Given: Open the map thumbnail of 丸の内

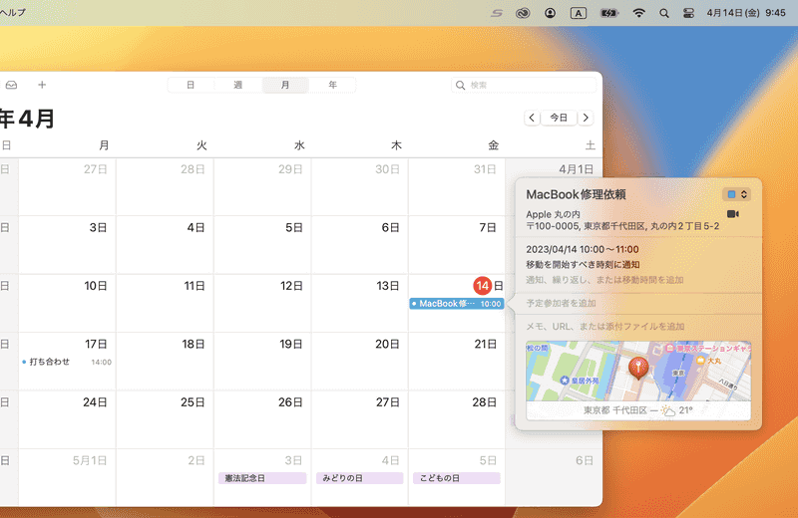Looking at the screenshot, I should click(638, 372).
